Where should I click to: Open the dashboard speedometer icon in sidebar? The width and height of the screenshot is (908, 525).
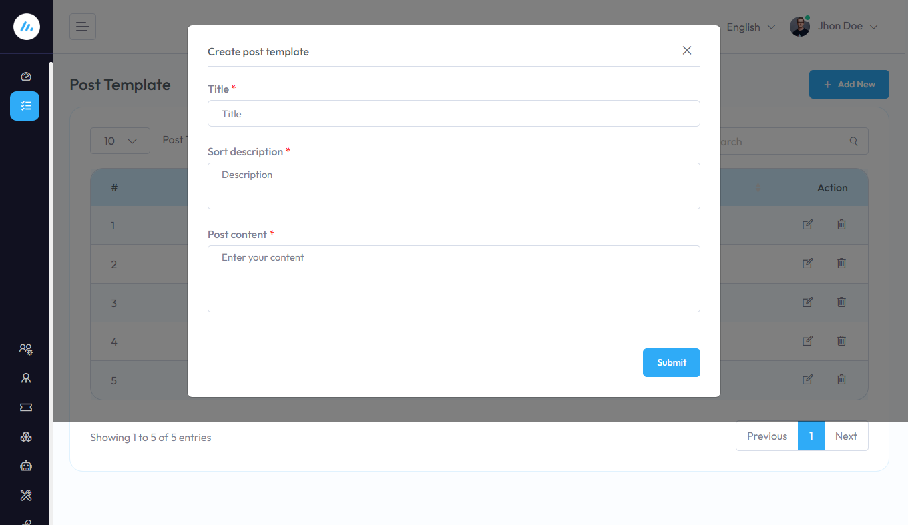click(26, 77)
